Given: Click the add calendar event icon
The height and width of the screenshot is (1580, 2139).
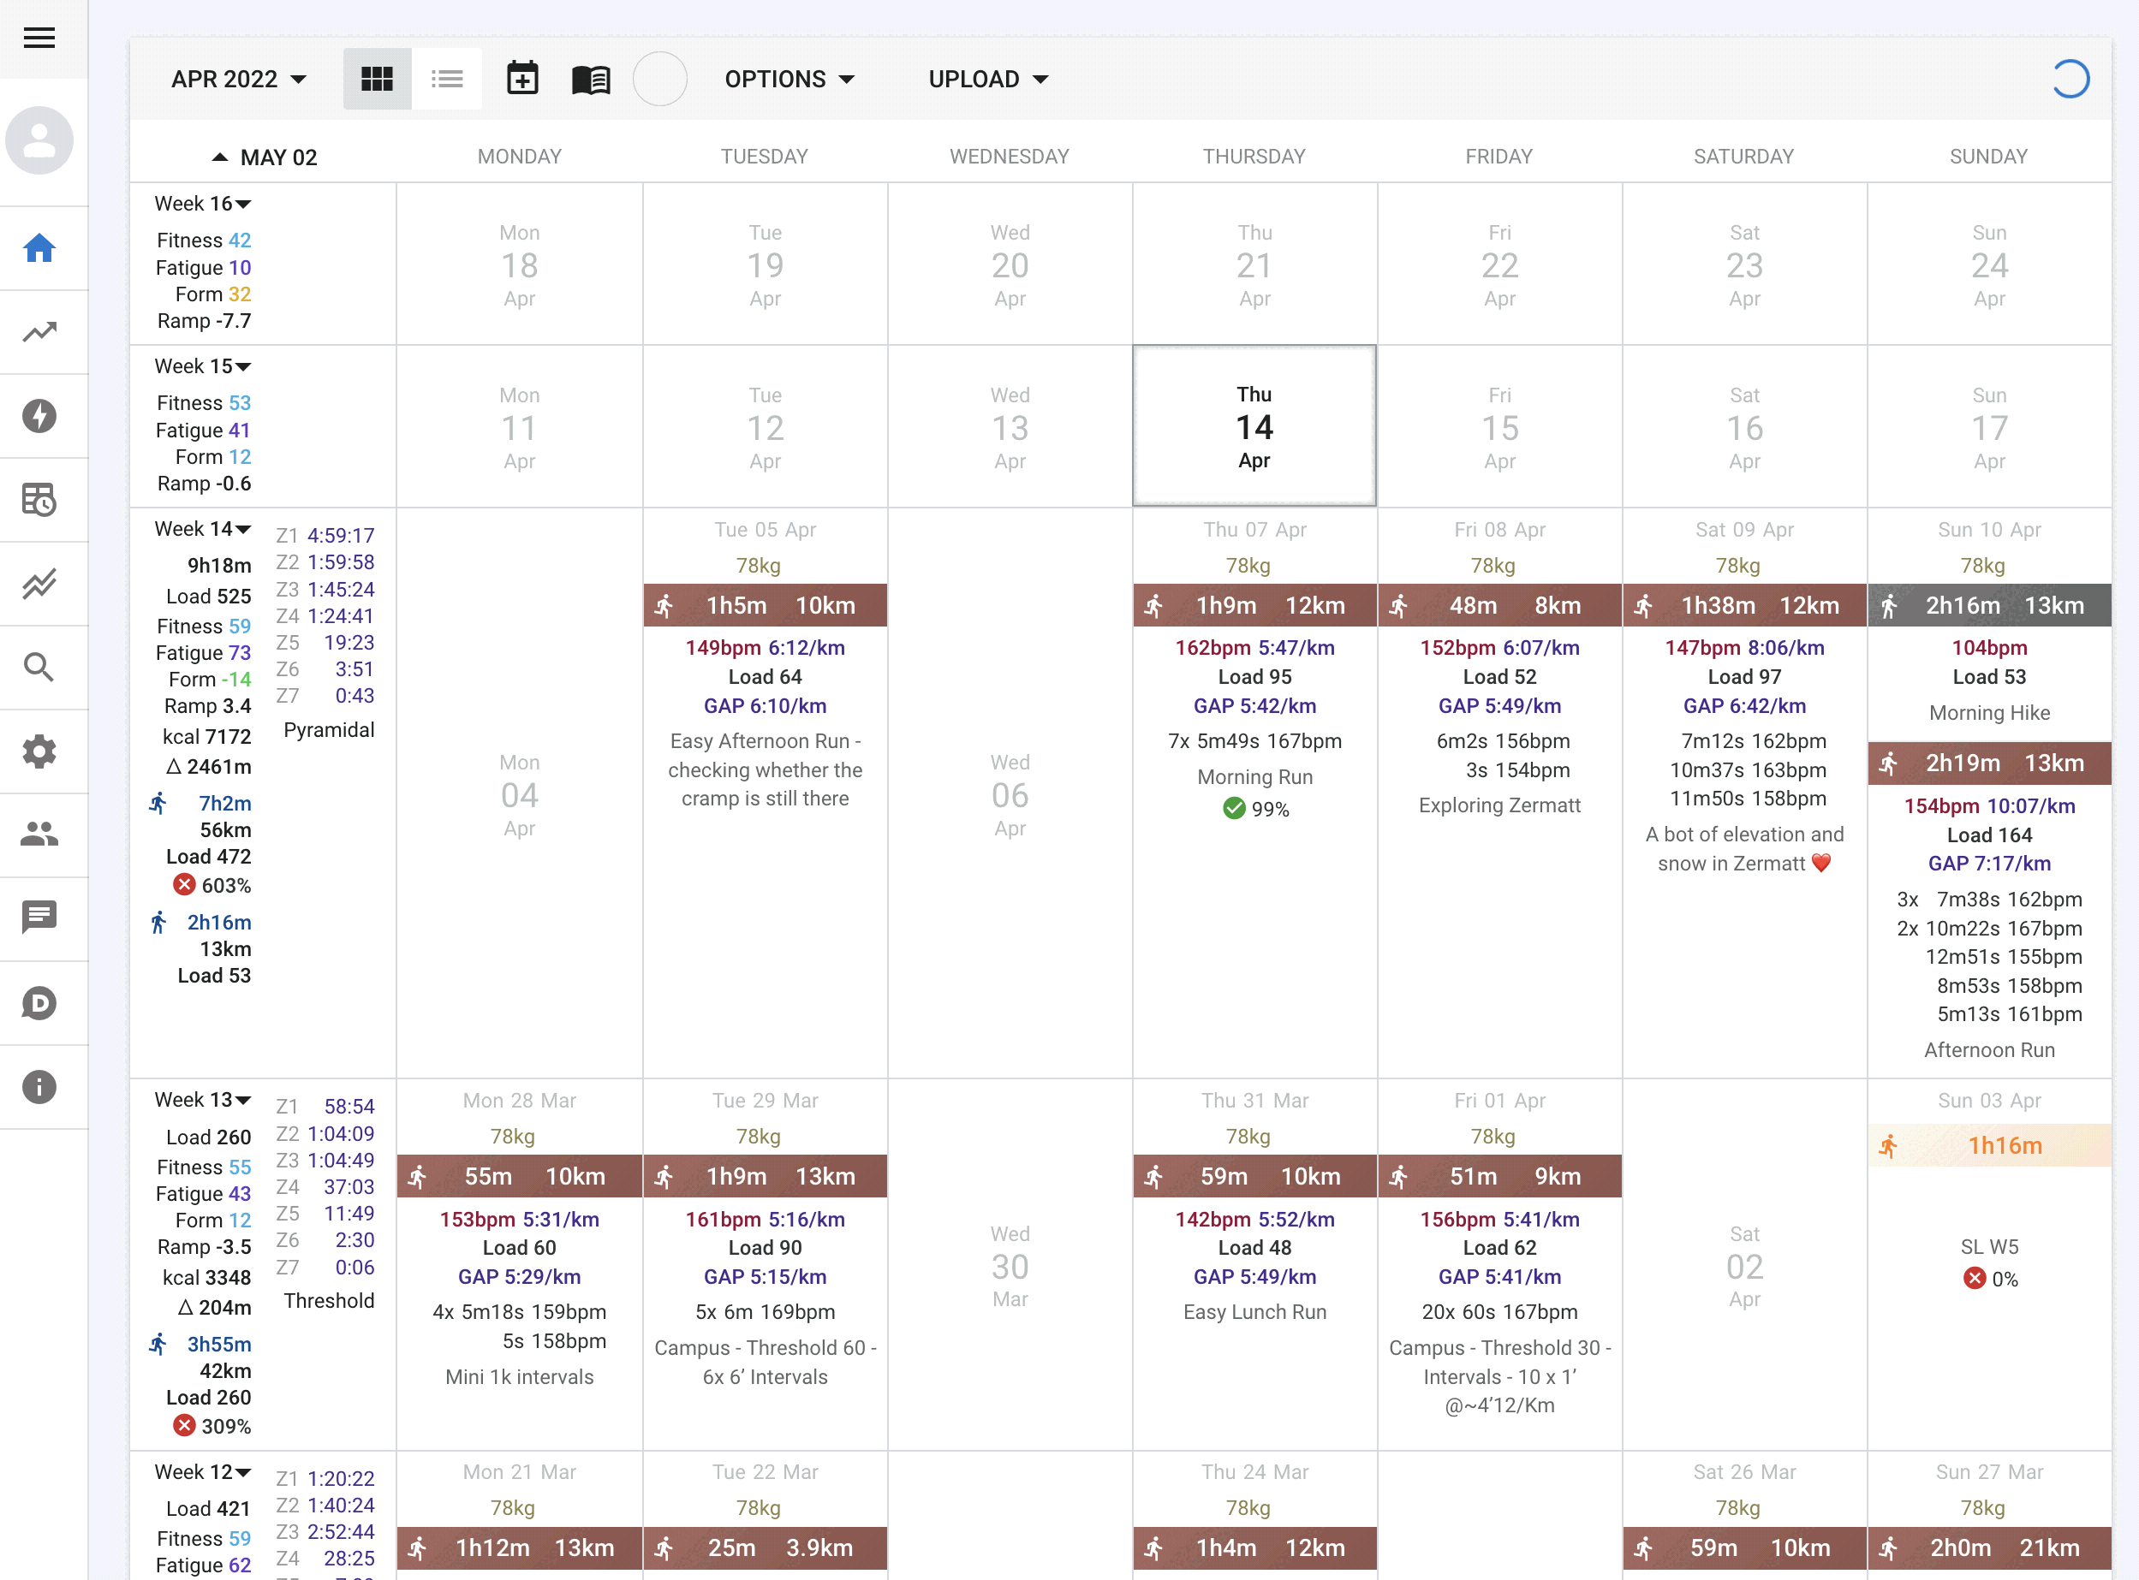Looking at the screenshot, I should [x=522, y=79].
